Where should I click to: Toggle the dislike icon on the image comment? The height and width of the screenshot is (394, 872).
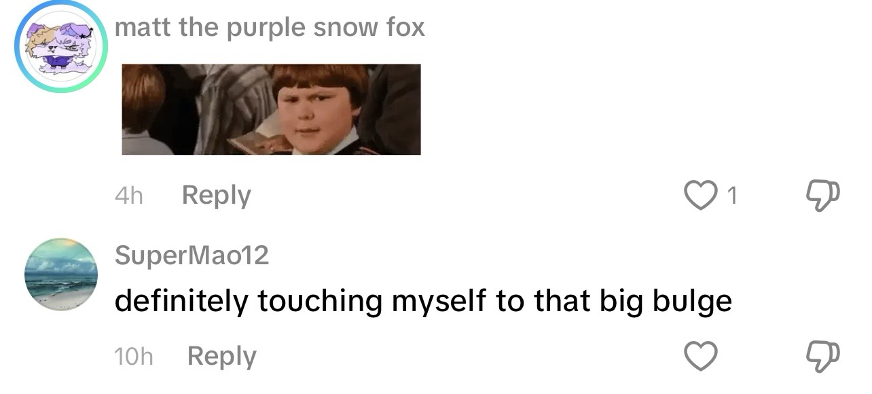click(822, 196)
